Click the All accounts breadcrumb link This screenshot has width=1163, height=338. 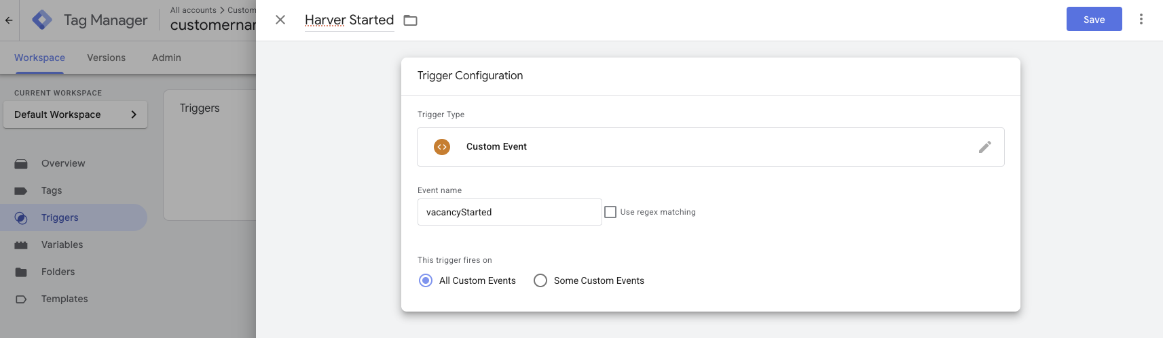pos(193,10)
